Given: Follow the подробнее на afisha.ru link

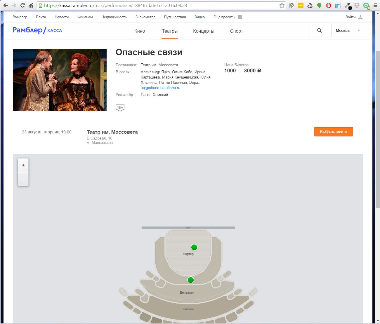Looking at the screenshot, I should click(160, 88).
